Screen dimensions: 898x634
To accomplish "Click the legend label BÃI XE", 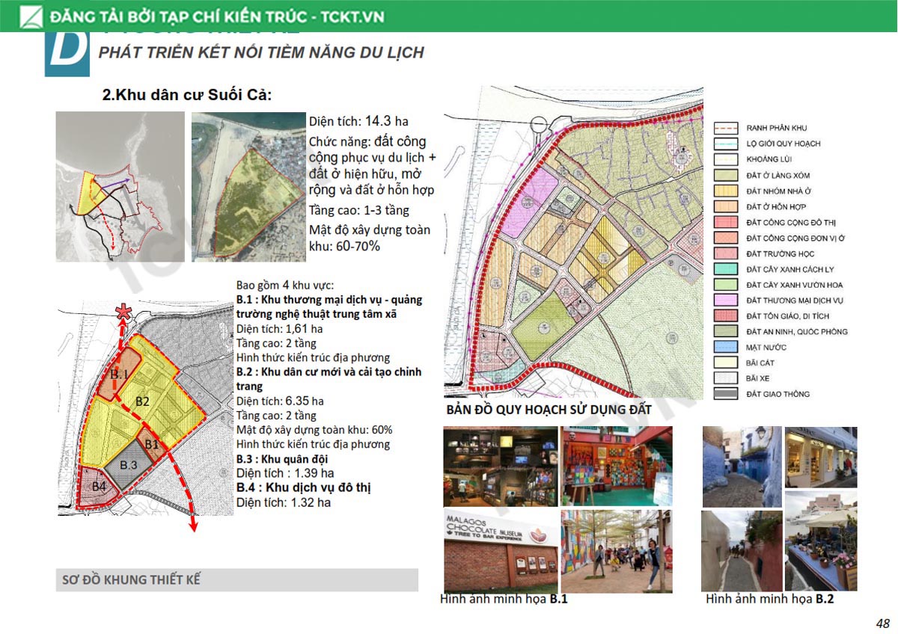I will point(758,378).
